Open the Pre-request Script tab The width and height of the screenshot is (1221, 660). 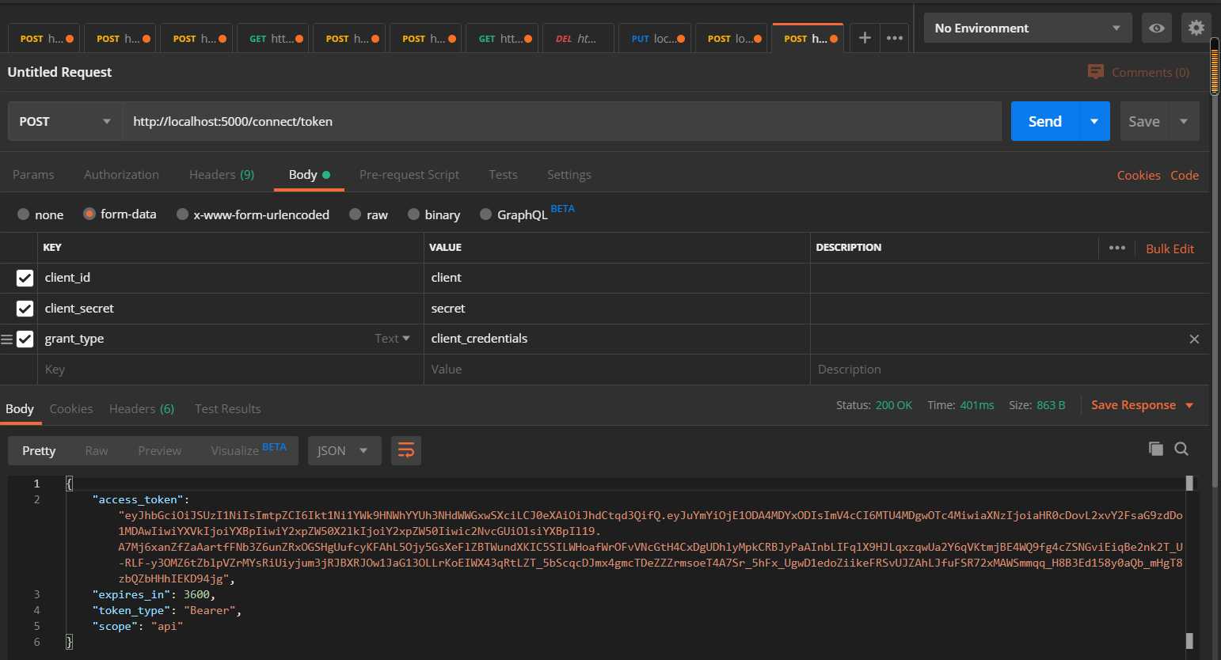click(x=409, y=175)
